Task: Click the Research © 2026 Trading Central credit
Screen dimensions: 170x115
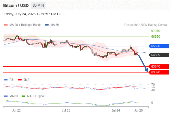Action: [146, 25]
